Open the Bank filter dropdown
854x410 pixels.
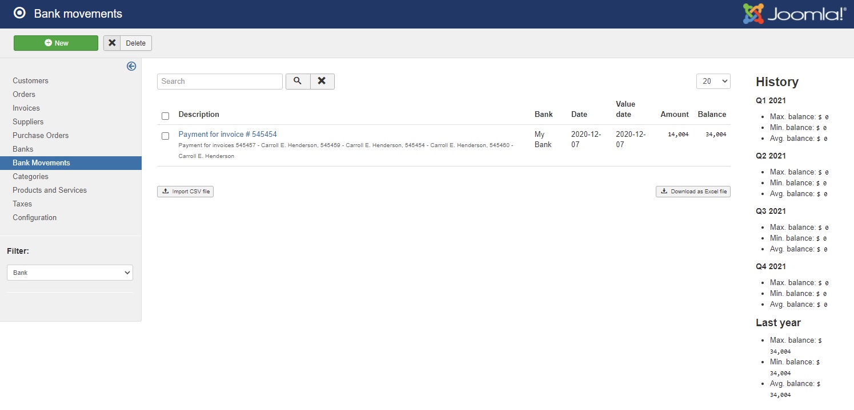(70, 272)
